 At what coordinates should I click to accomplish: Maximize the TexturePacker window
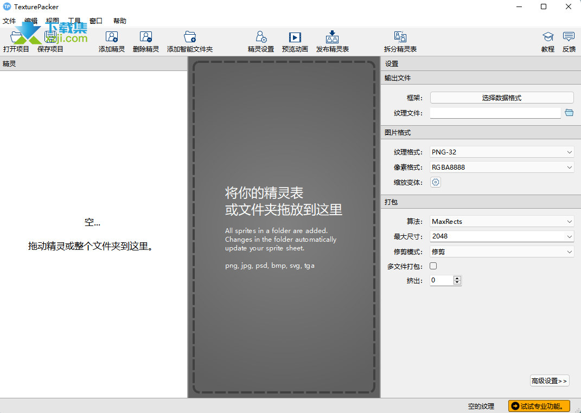[x=544, y=7]
